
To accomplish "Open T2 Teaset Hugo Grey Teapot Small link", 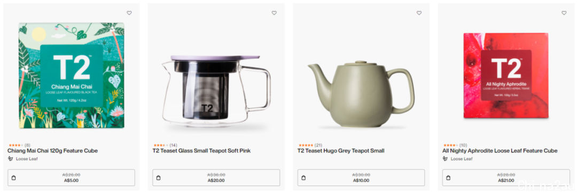I will (341, 151).
